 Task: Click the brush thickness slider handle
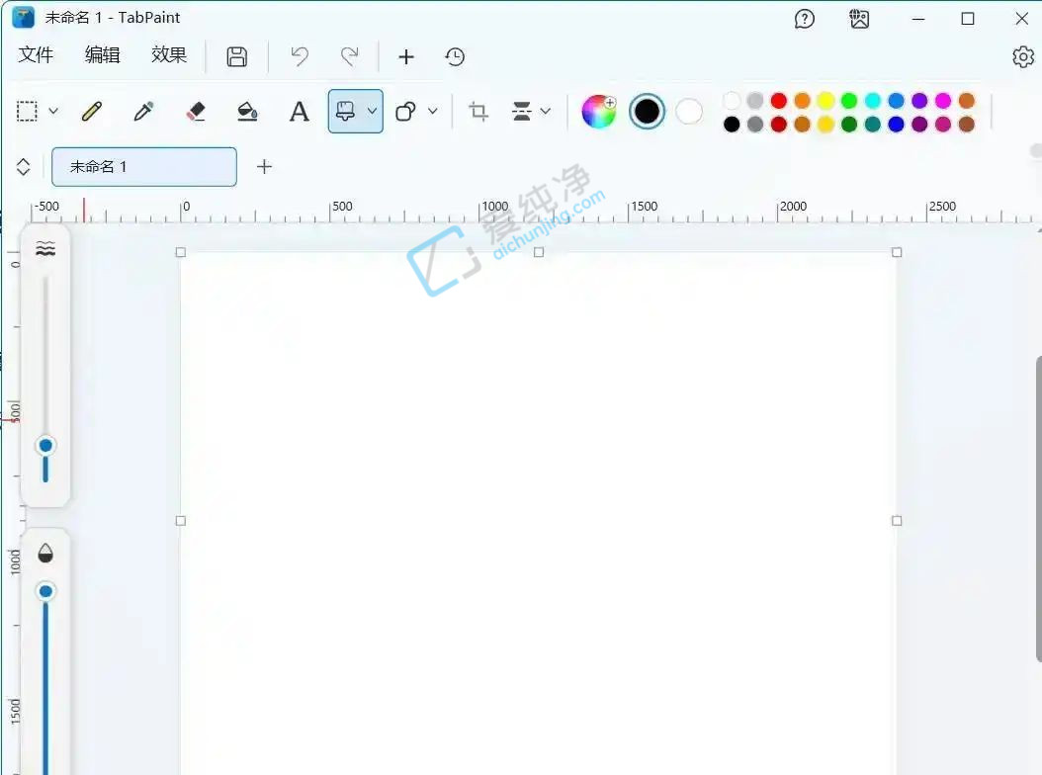click(45, 445)
